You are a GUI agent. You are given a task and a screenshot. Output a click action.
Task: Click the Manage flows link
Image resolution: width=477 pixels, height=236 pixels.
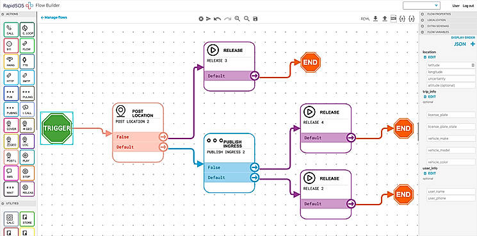tap(54, 17)
